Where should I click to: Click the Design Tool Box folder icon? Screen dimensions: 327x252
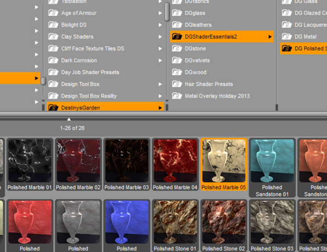(53, 84)
